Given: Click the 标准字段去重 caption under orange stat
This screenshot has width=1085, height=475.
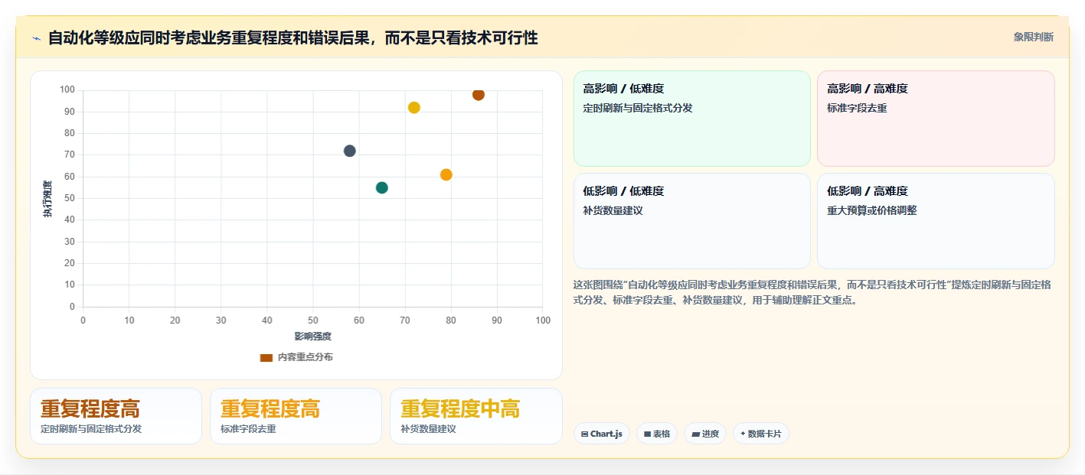Looking at the screenshot, I should pyautogui.click(x=248, y=429).
